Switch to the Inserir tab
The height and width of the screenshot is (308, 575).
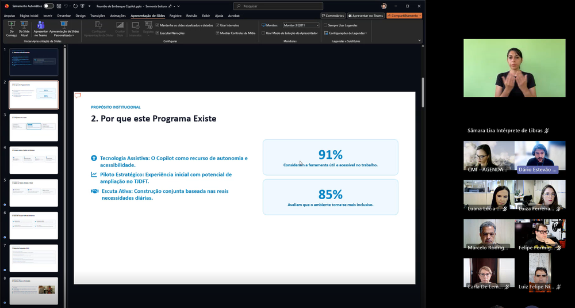pos(48,16)
